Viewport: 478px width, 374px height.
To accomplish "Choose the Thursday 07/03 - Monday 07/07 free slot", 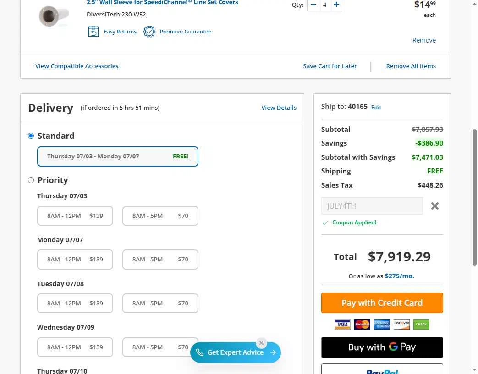I will point(118,157).
